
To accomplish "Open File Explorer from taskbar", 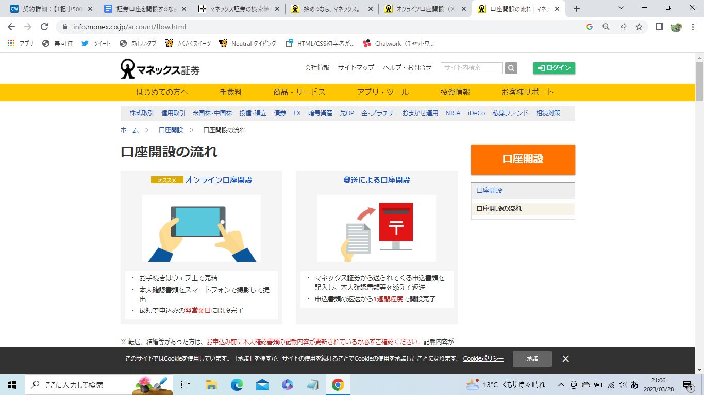I will (x=211, y=385).
